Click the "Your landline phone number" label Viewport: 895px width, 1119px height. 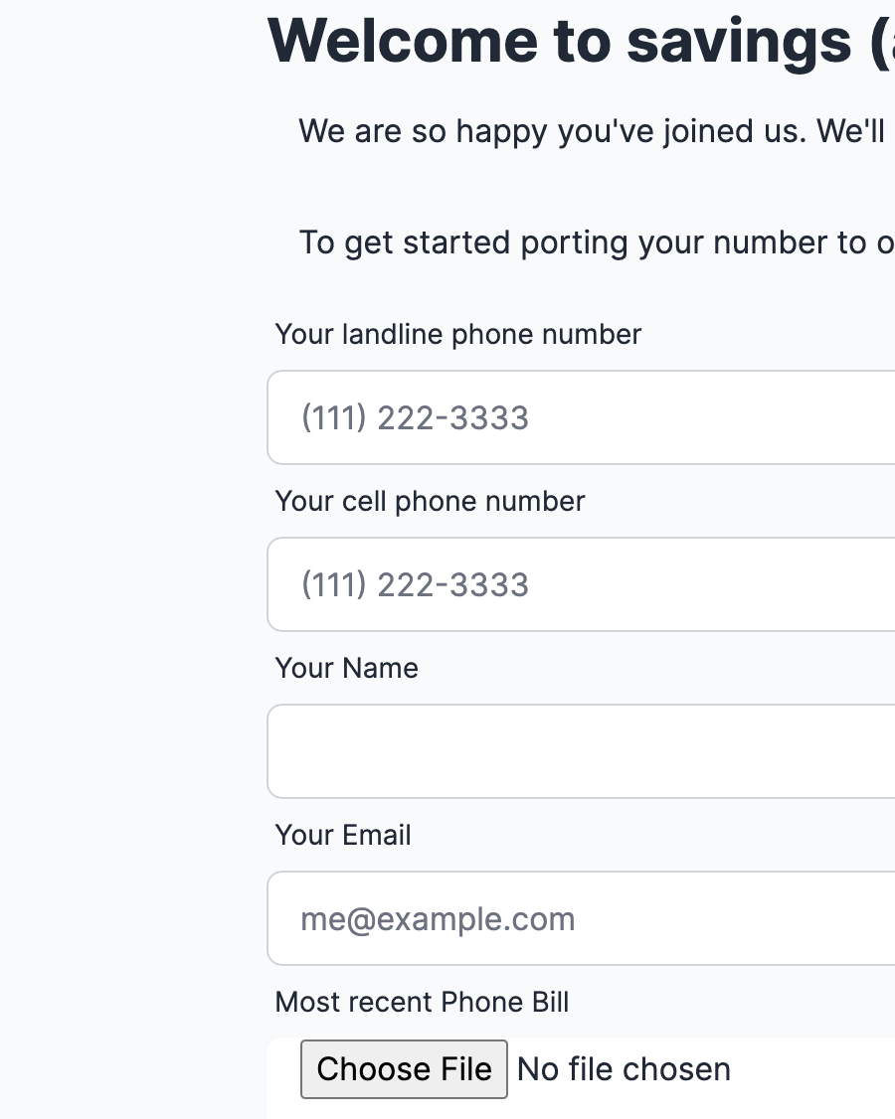click(458, 334)
